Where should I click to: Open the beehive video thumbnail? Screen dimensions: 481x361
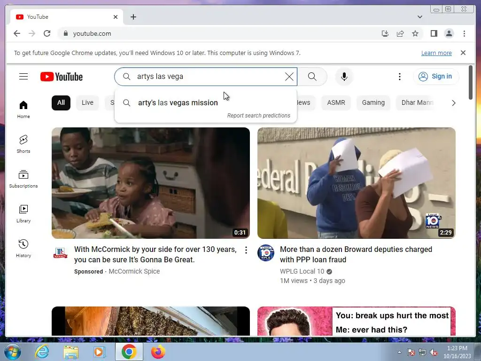click(x=151, y=321)
